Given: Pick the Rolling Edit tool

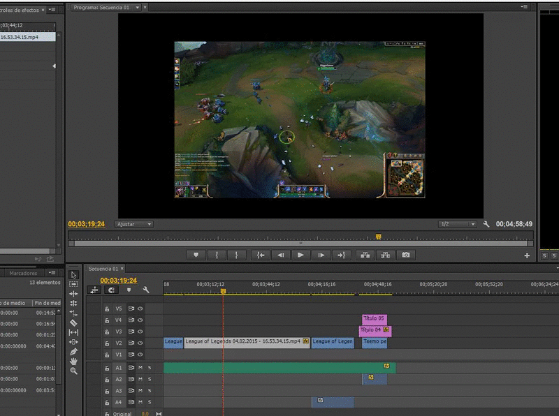Looking at the screenshot, I should coord(73,304).
